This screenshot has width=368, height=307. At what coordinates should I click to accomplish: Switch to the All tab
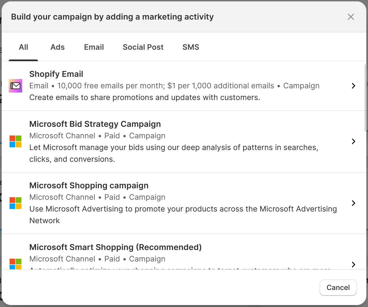(24, 47)
